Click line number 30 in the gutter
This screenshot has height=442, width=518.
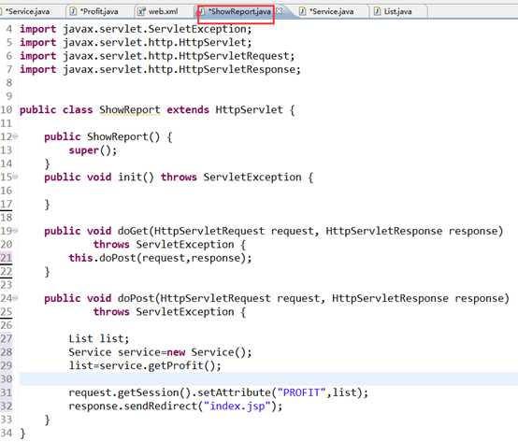[x=7, y=379]
